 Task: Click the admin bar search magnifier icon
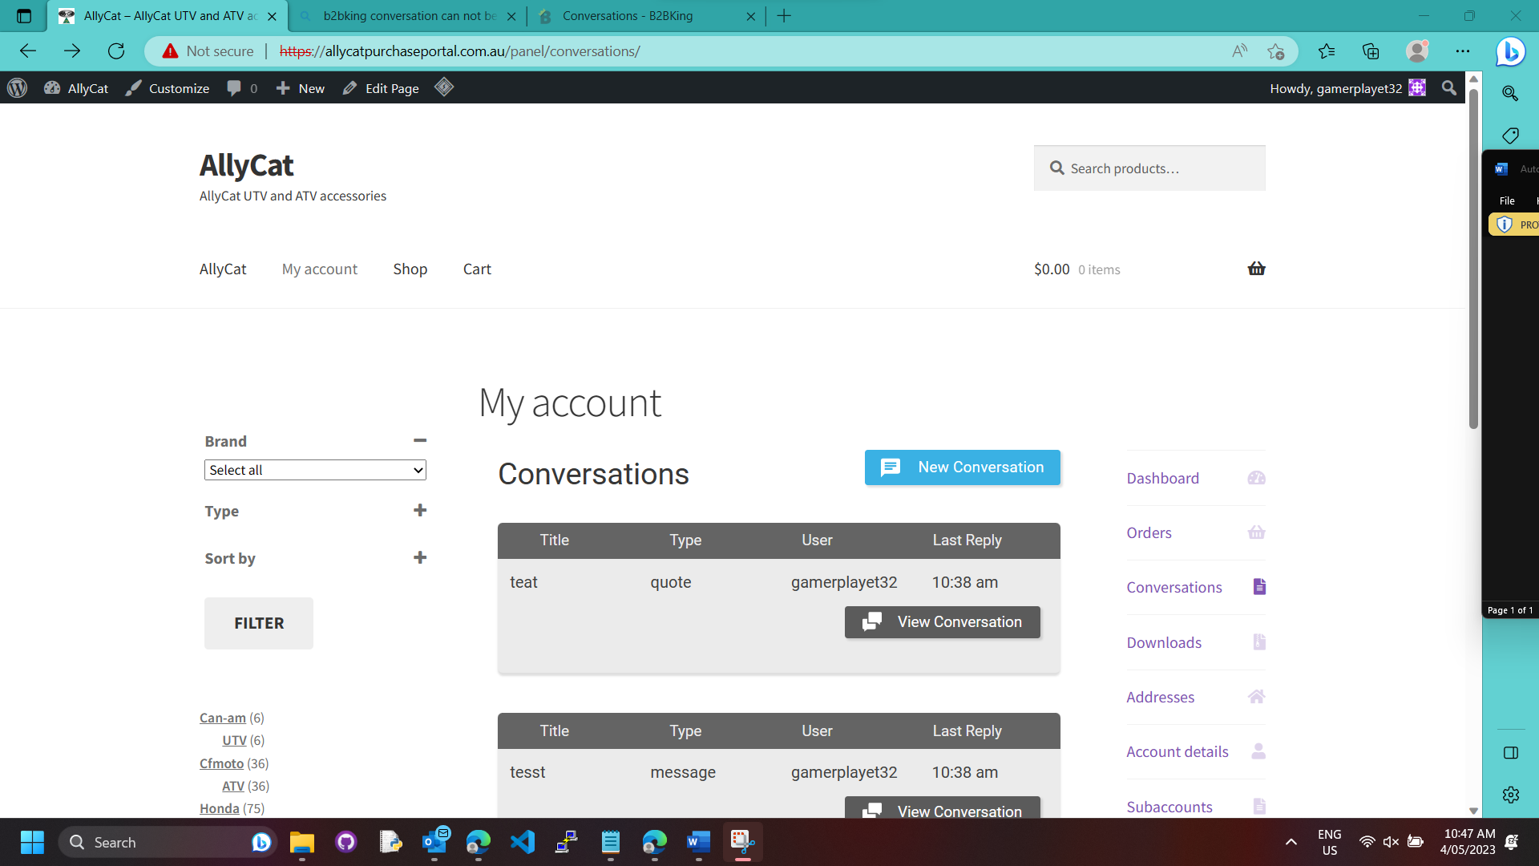point(1448,88)
